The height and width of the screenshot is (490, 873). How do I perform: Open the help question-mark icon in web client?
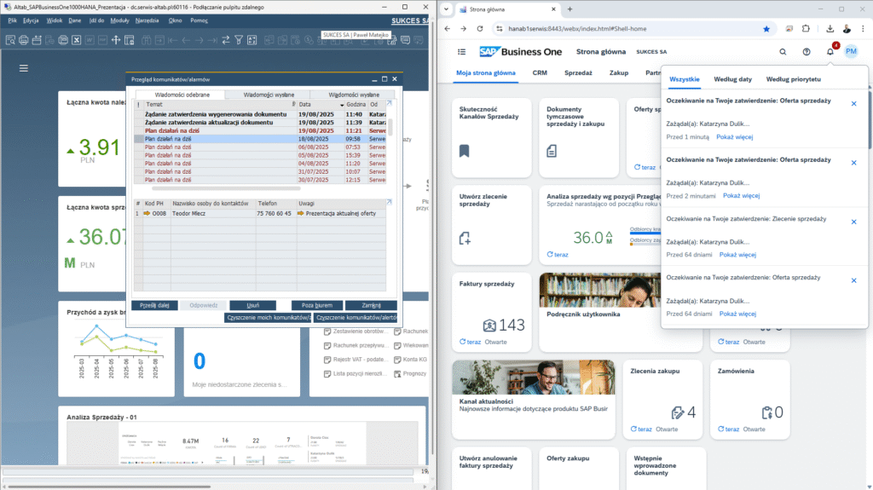807,52
